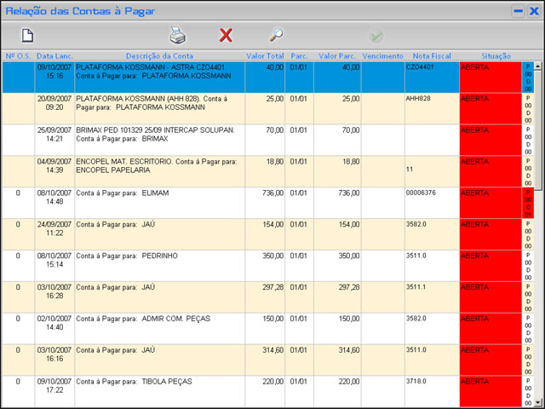Click the red ABERTA status of PEDRINHO row
Screen dimensions: 545x409
point(490,265)
